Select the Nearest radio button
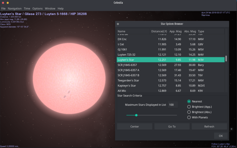The width and height of the screenshot is (237, 148). coord(189,101)
